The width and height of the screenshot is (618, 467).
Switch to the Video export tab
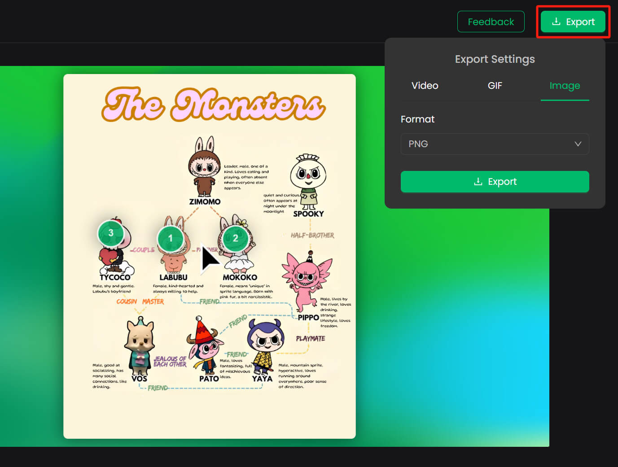tap(425, 86)
